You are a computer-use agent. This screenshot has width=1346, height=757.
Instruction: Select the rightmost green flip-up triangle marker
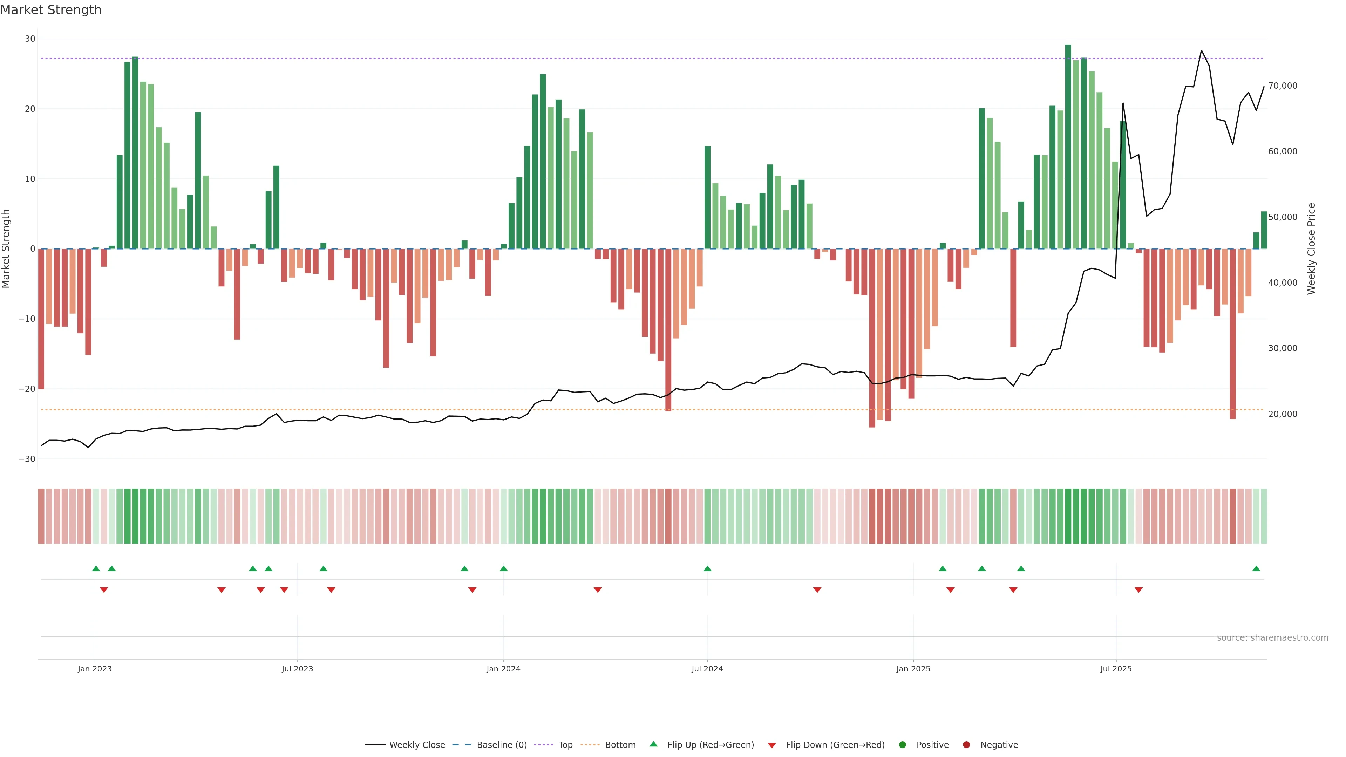[x=1256, y=568]
